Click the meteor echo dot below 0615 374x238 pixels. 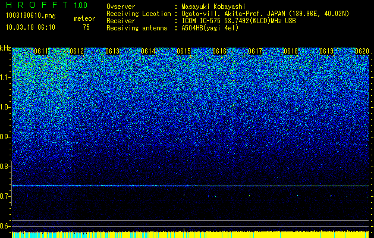184,195
